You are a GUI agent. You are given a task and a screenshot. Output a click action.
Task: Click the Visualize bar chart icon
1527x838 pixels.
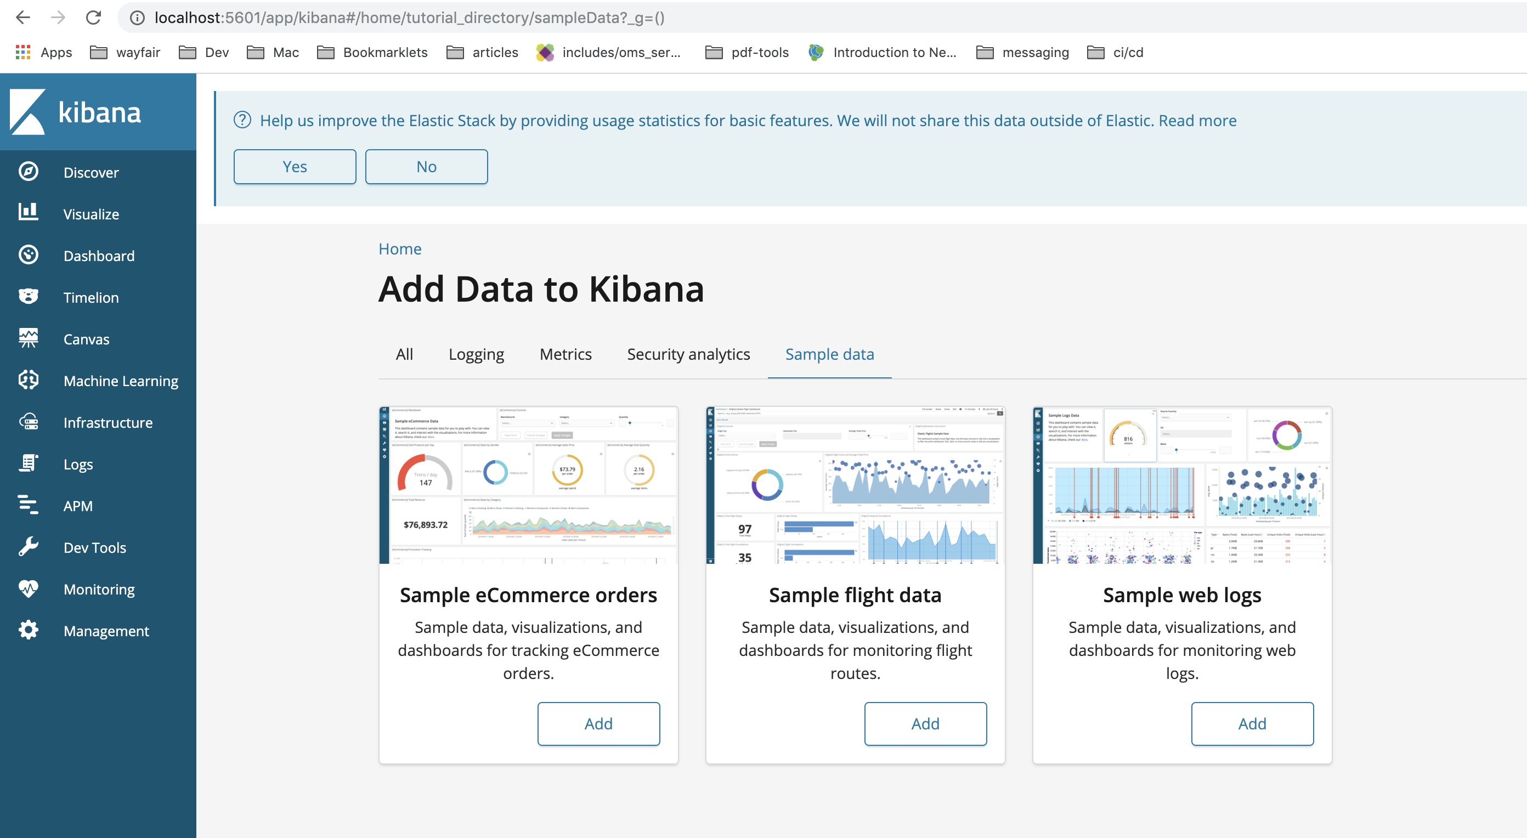(x=28, y=213)
